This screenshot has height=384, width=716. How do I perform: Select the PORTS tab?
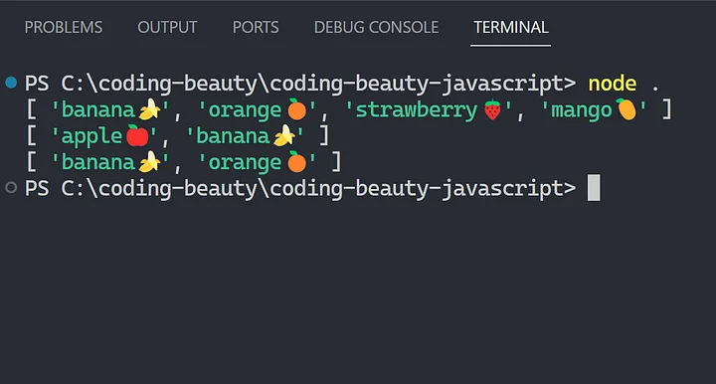(256, 28)
